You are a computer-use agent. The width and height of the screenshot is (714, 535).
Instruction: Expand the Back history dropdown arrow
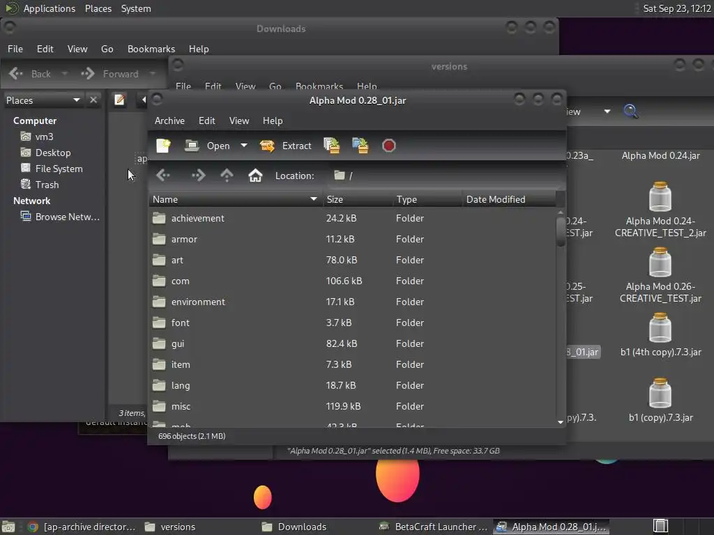[x=65, y=73]
